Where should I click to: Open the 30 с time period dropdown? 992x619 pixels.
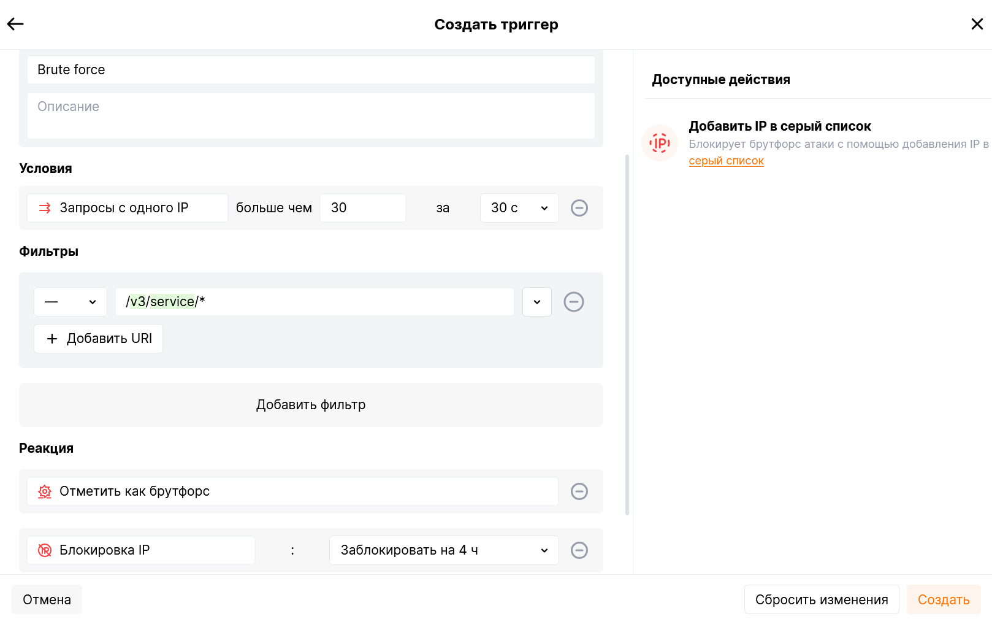click(519, 208)
